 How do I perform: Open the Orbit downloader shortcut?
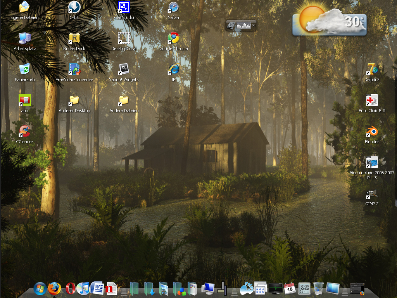coord(74,7)
